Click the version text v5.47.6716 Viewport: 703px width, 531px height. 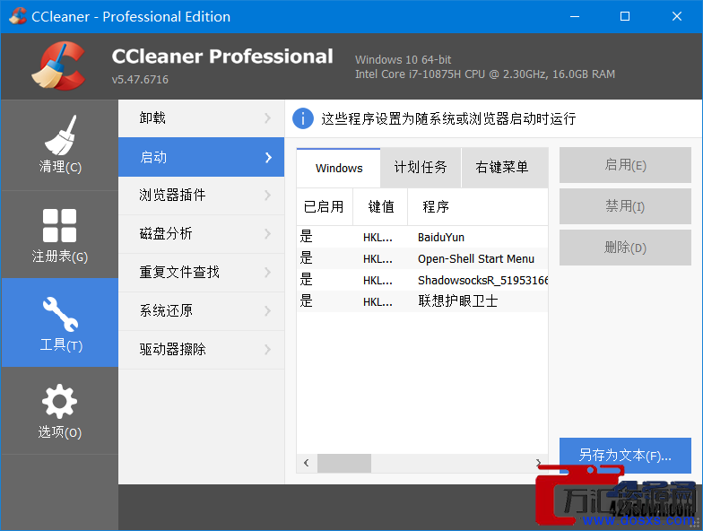tap(140, 79)
